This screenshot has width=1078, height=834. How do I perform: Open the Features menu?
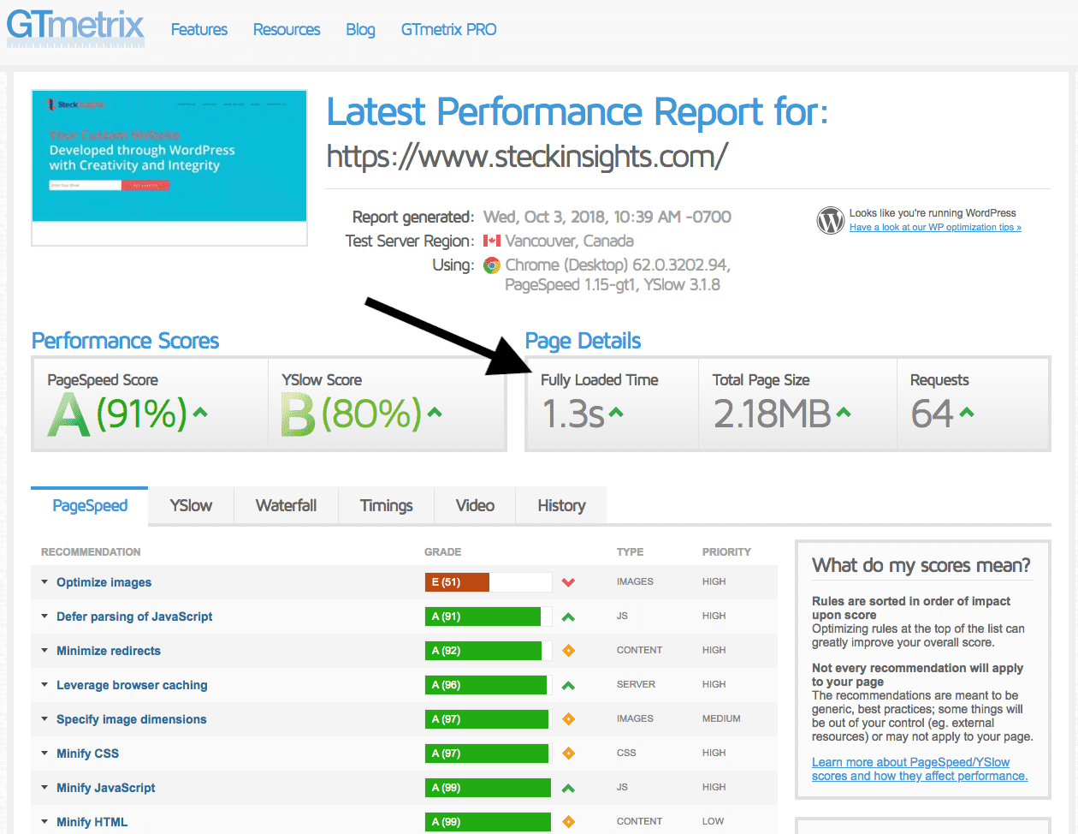pos(199,30)
